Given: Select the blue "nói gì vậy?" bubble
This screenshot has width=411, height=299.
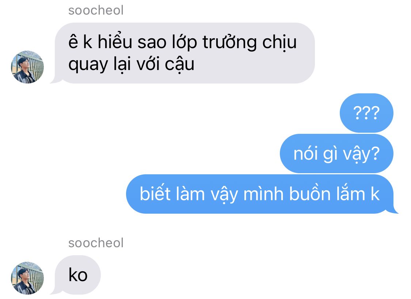Looking at the screenshot, I should pos(336,153).
